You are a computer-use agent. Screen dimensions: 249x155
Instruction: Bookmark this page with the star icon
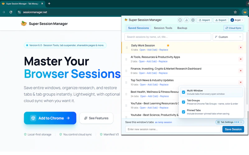click(235, 12)
